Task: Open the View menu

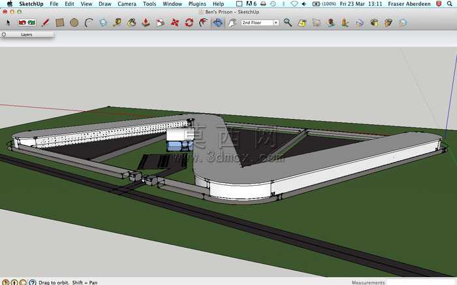Action: click(x=86, y=4)
